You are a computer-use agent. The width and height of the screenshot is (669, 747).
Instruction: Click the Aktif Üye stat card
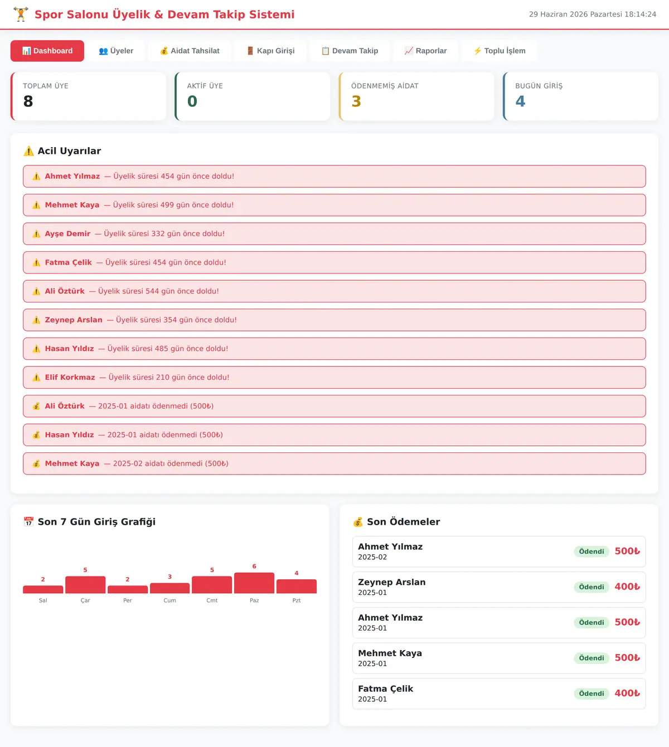pos(253,96)
